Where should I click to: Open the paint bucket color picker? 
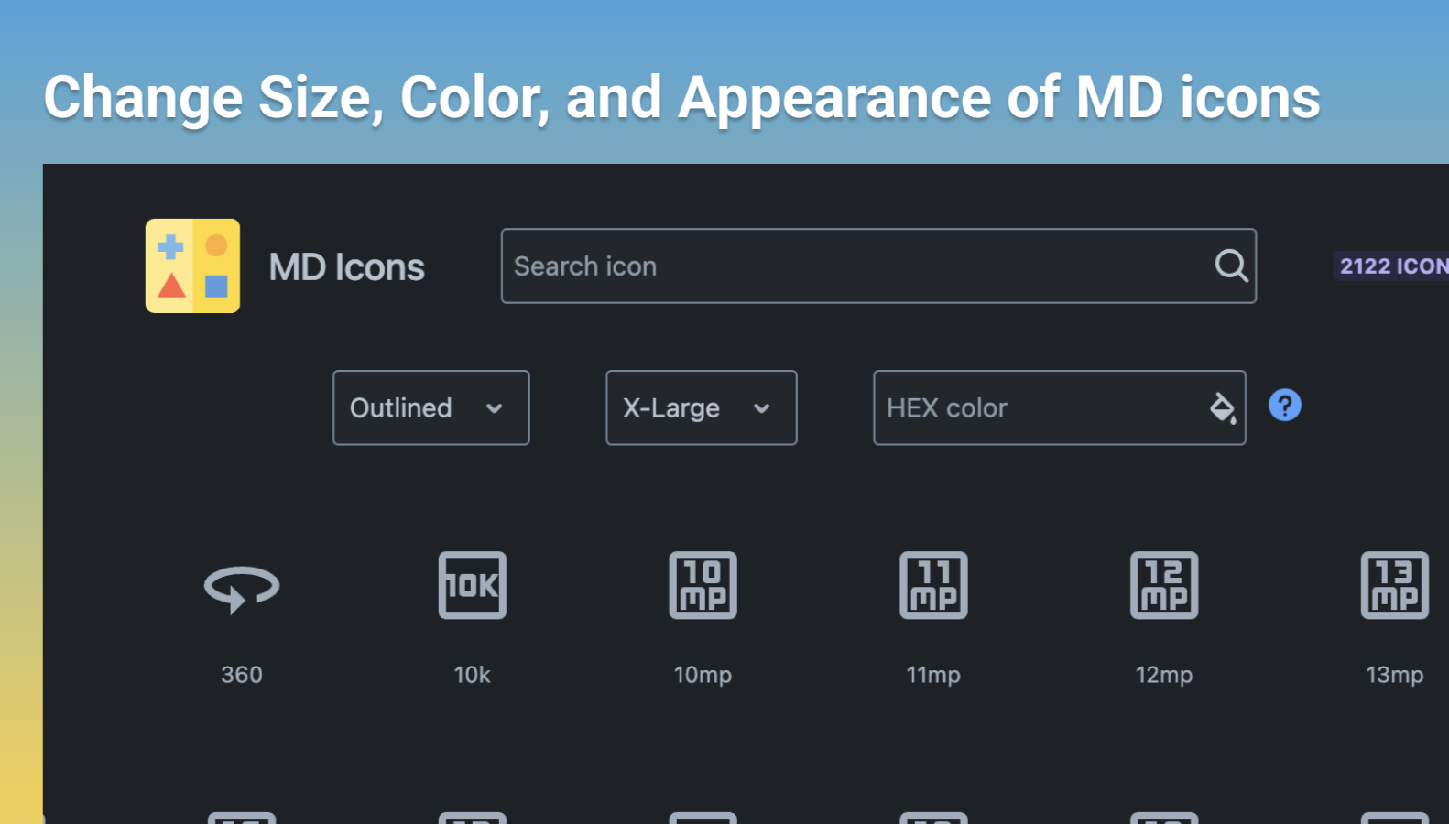coord(1223,407)
